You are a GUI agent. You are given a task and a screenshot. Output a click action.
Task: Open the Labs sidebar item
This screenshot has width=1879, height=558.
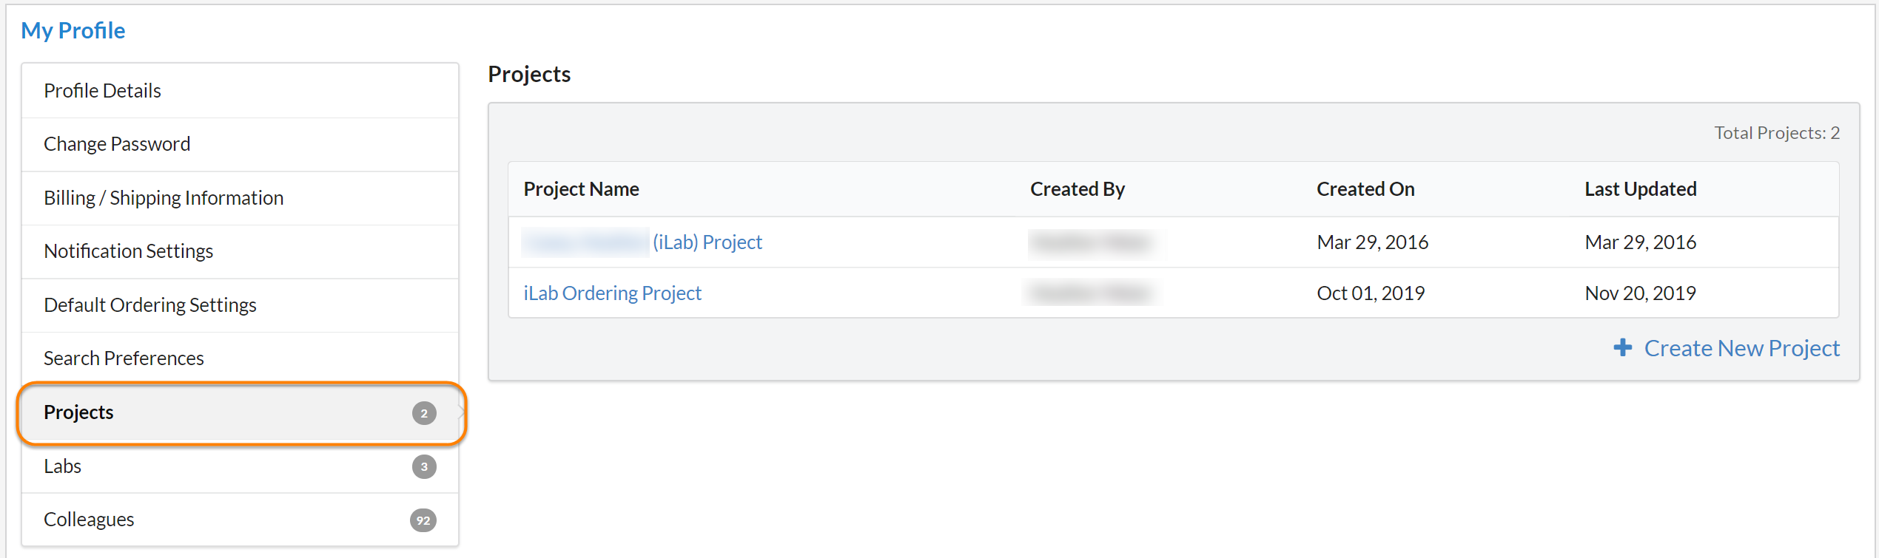(x=62, y=466)
